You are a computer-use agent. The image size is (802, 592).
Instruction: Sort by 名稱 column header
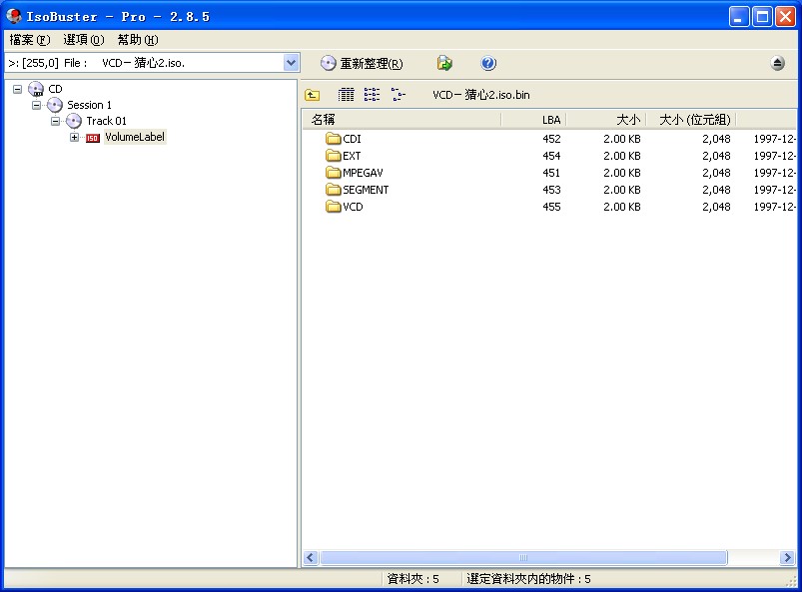pyautogui.click(x=401, y=120)
